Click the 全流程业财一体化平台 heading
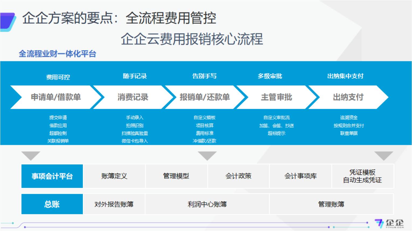The image size is (412, 231). (x=57, y=54)
